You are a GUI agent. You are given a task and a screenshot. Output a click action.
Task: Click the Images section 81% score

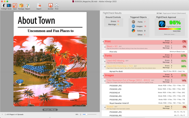[184, 75]
